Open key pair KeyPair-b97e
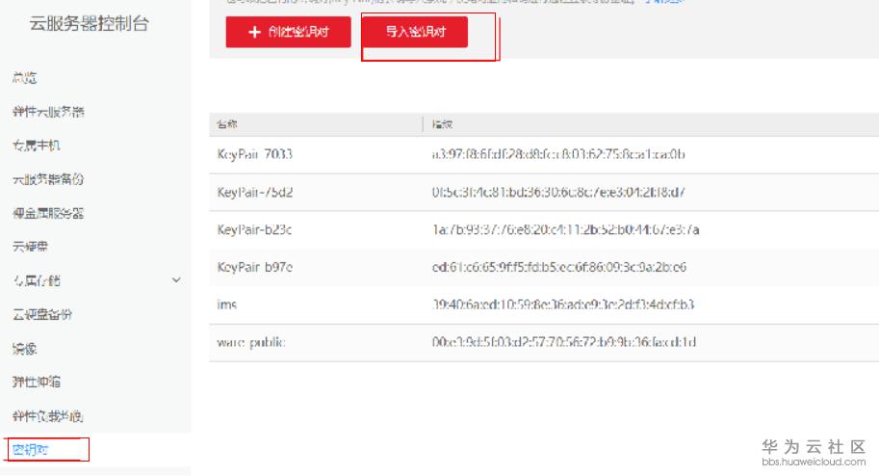Image resolution: width=879 pixels, height=476 pixels. coord(254,267)
